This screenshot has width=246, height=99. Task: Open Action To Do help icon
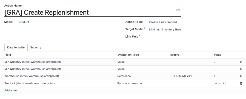144,21
